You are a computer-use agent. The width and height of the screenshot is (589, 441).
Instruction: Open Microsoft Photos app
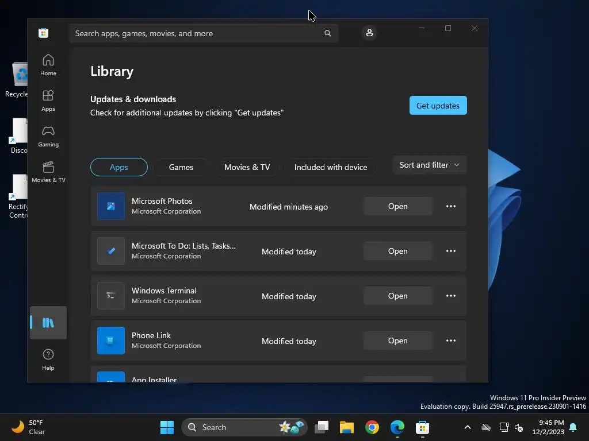398,206
